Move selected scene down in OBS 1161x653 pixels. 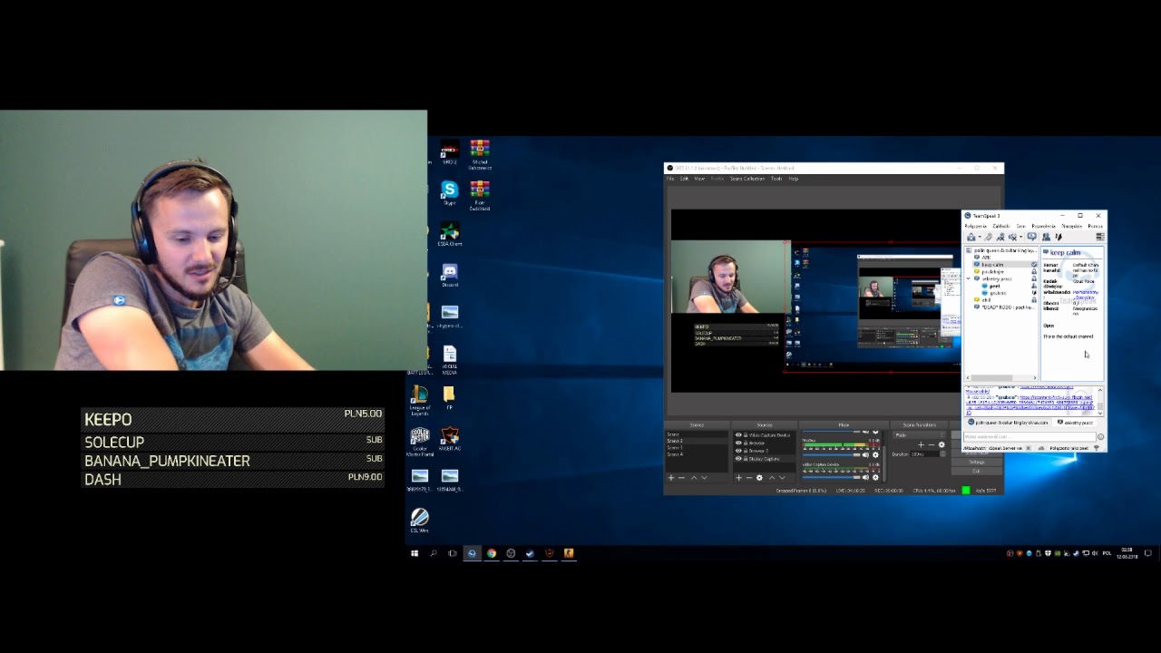(705, 478)
